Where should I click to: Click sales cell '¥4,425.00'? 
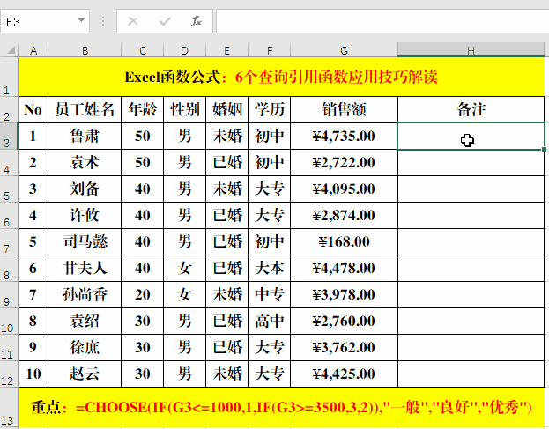pyautogui.click(x=345, y=374)
